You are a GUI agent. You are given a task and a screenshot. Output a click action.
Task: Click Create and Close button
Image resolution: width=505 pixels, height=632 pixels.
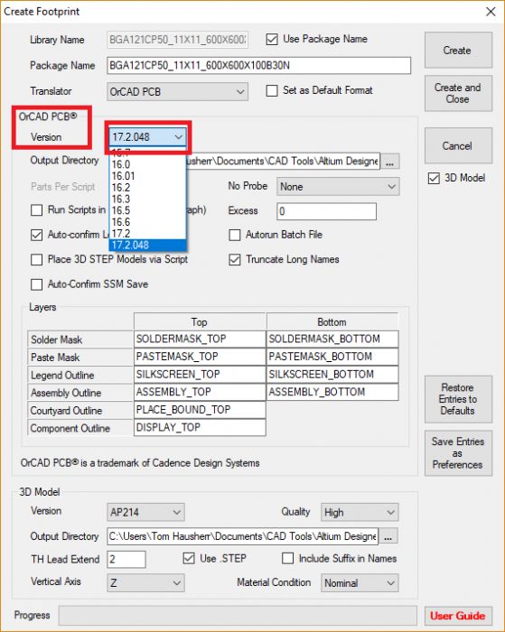coord(458,93)
